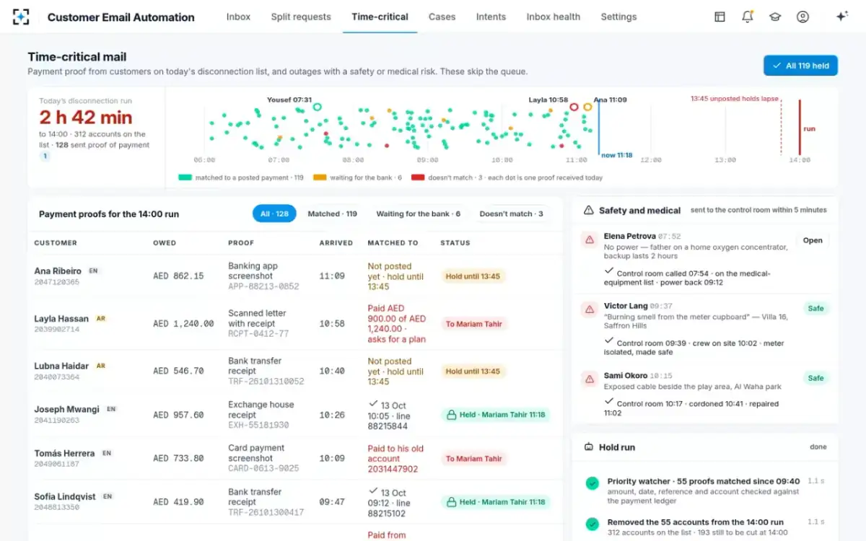
Task: Click the red 'run' marker at 14:00
Action: [800, 127]
